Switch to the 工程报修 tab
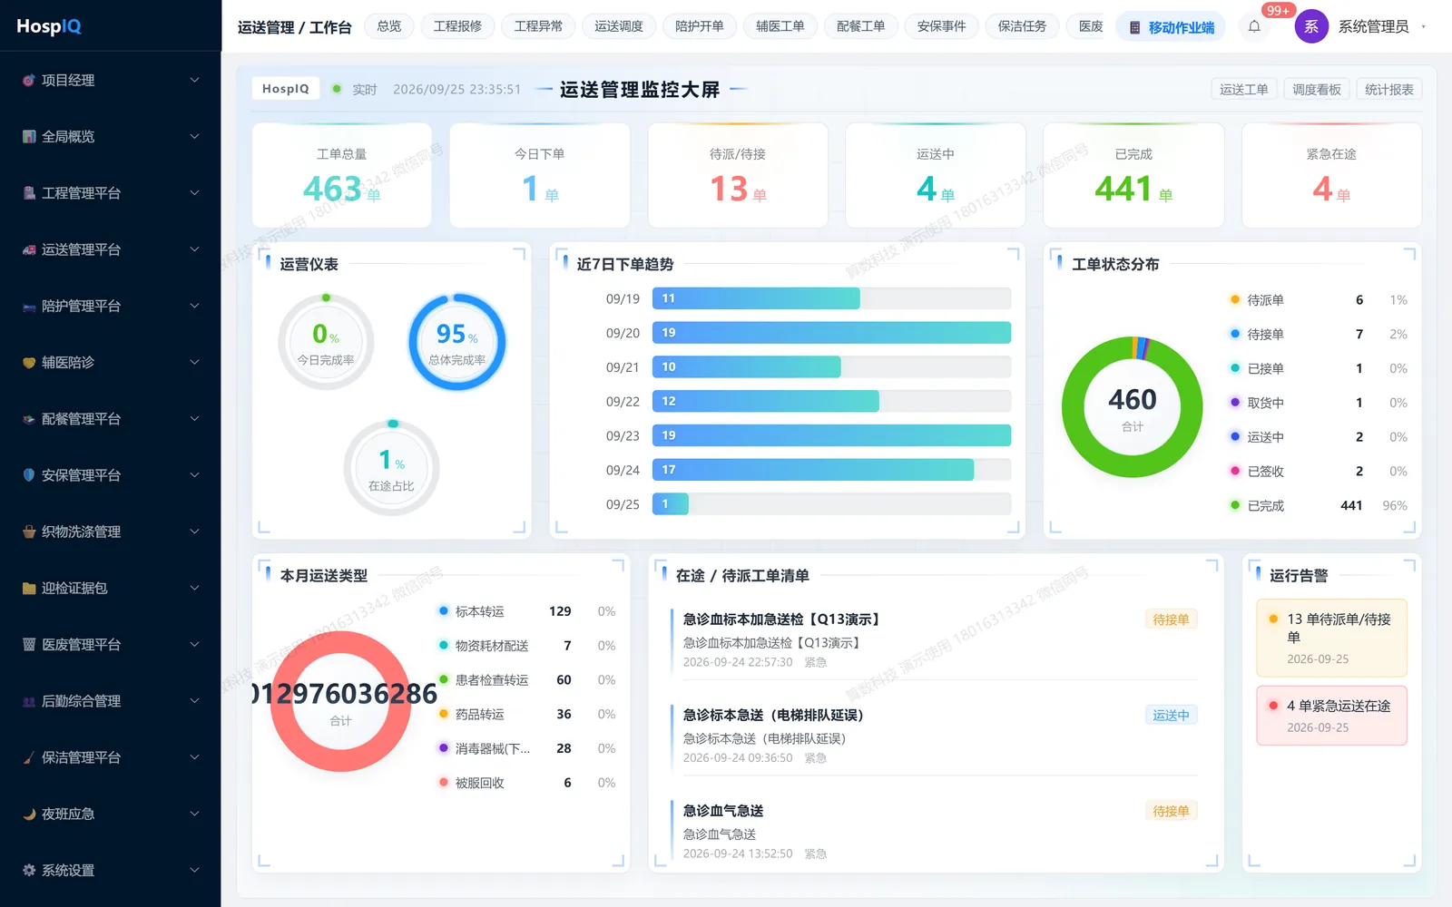This screenshot has height=907, width=1452. coord(457,26)
